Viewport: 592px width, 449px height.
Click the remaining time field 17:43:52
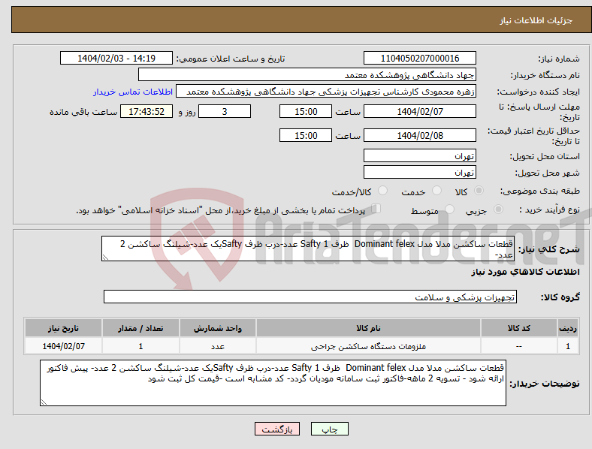pyautogui.click(x=146, y=111)
